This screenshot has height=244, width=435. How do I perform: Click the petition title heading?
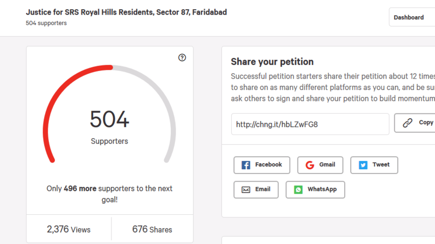(x=126, y=12)
